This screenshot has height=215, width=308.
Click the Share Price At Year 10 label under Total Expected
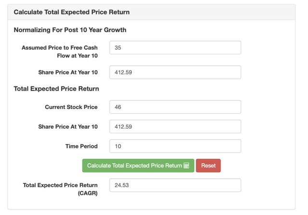click(68, 127)
